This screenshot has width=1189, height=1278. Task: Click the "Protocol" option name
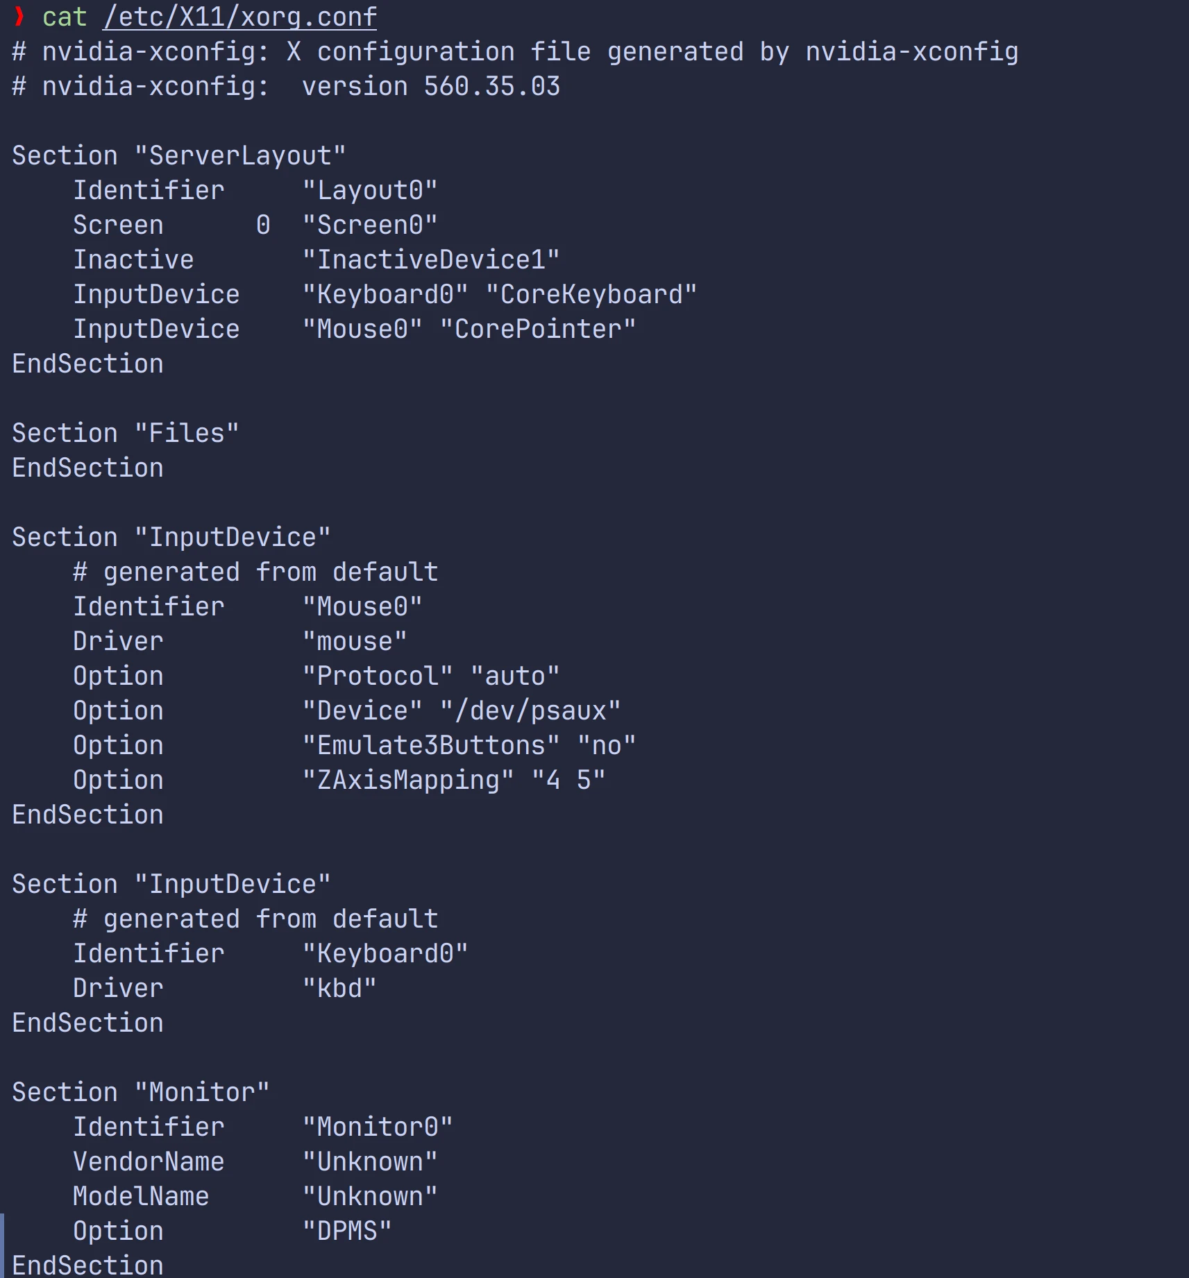[x=378, y=676]
